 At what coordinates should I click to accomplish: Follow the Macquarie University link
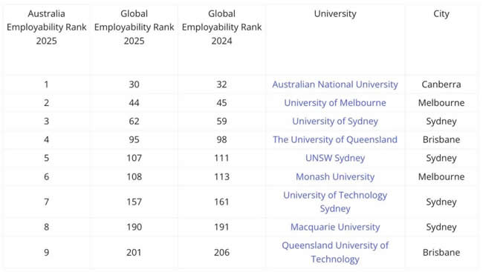coord(335,227)
